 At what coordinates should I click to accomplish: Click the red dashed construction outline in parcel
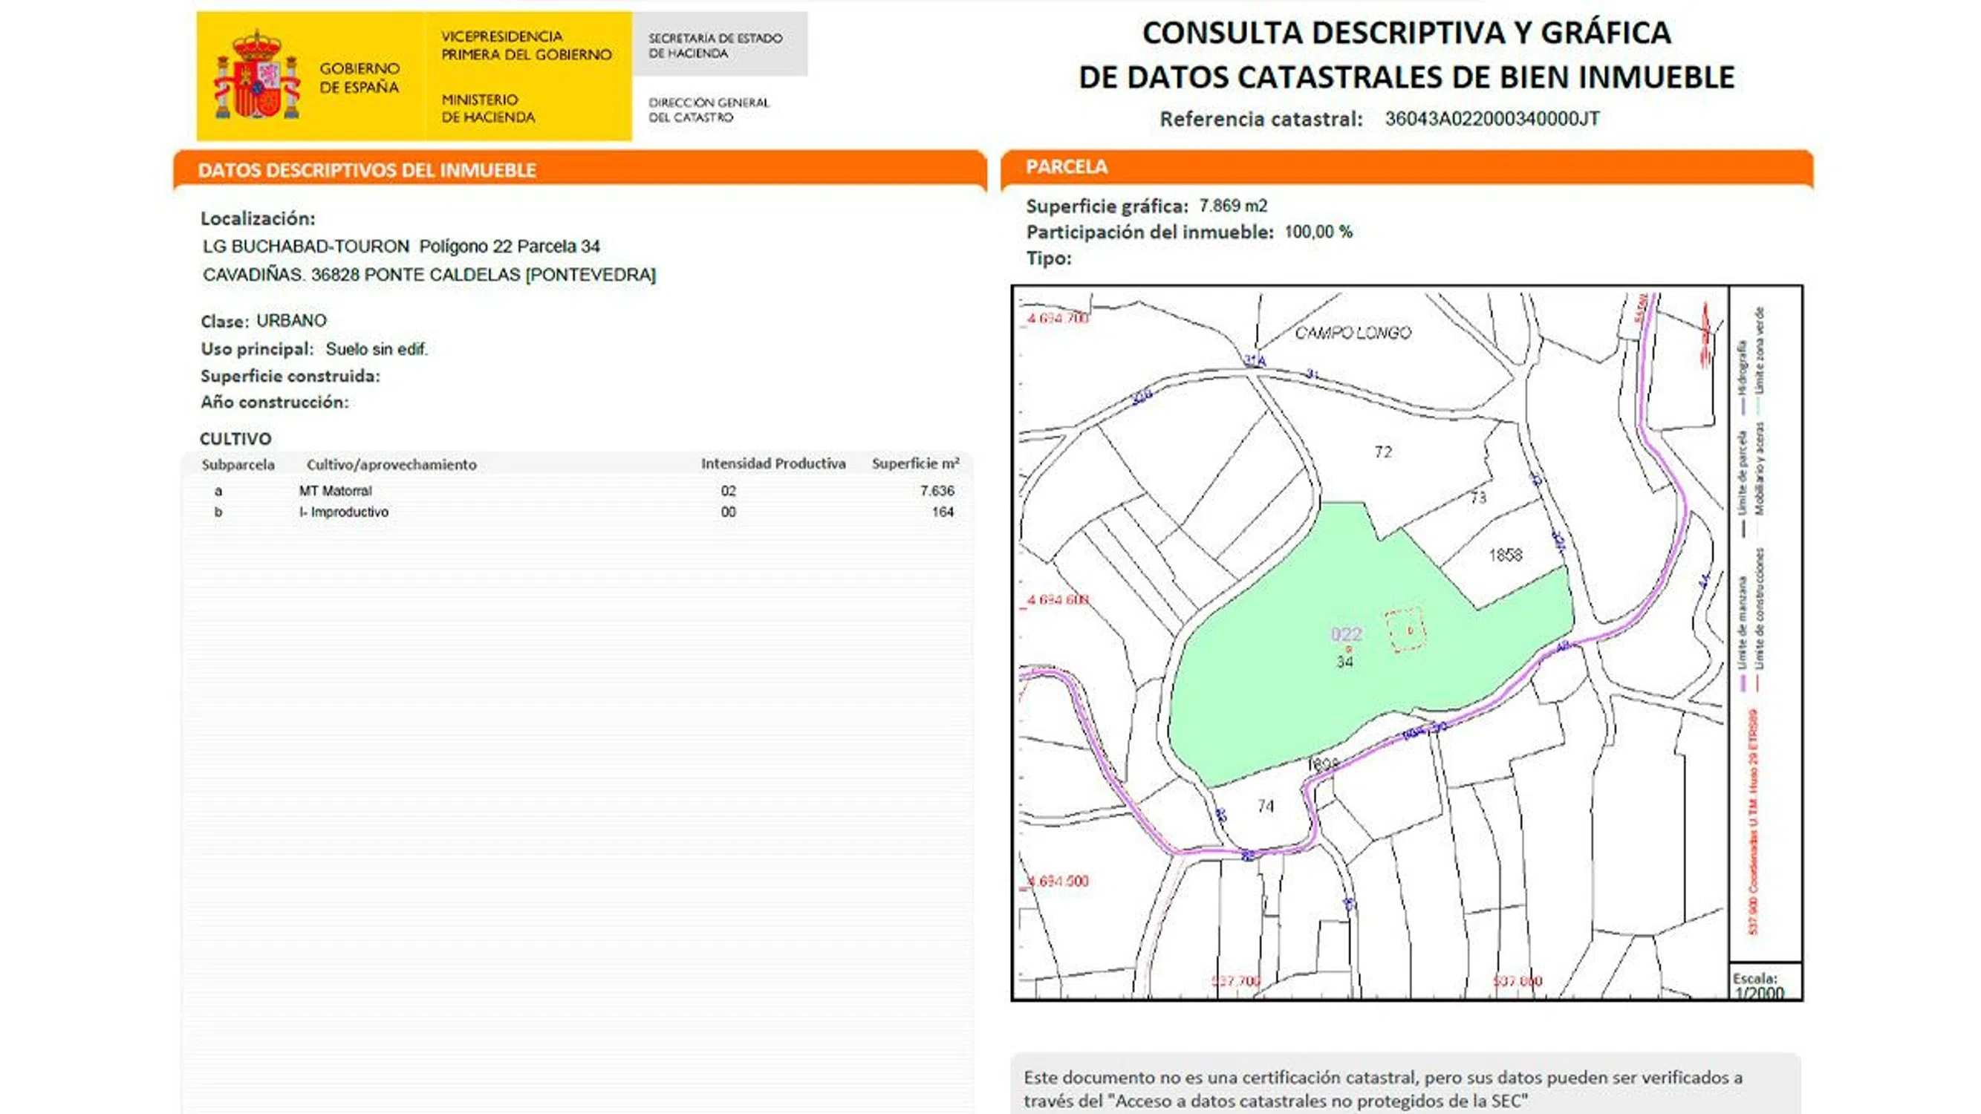pyautogui.click(x=1405, y=631)
